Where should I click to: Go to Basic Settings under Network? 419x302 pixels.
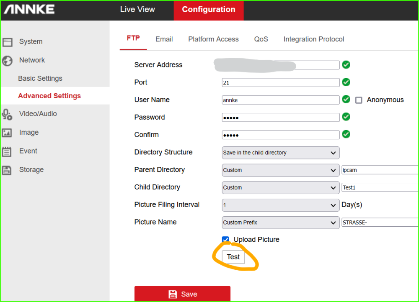click(x=40, y=79)
